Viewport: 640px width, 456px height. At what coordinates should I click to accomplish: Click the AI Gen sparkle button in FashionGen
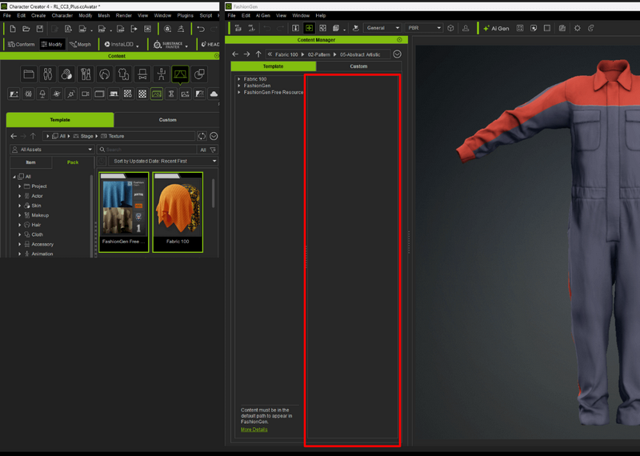[496, 28]
